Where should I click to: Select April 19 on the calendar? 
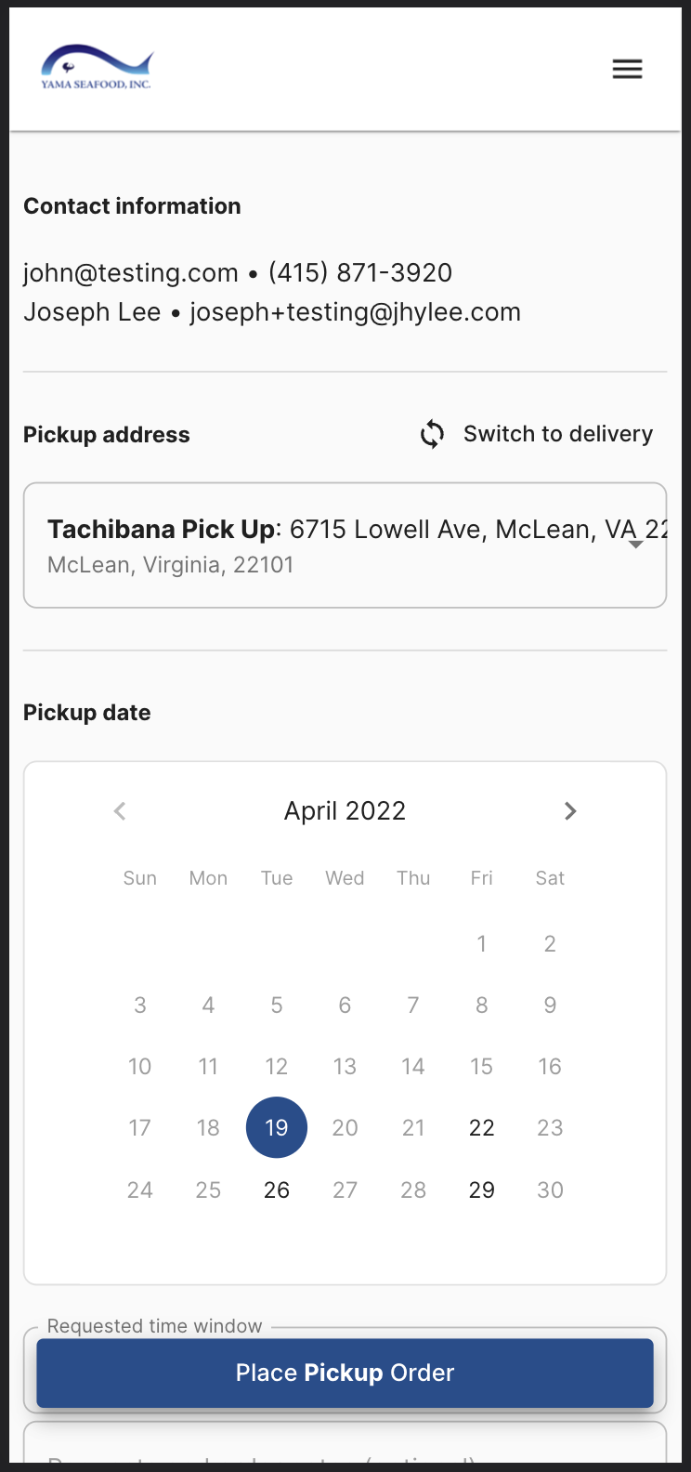[277, 1127]
